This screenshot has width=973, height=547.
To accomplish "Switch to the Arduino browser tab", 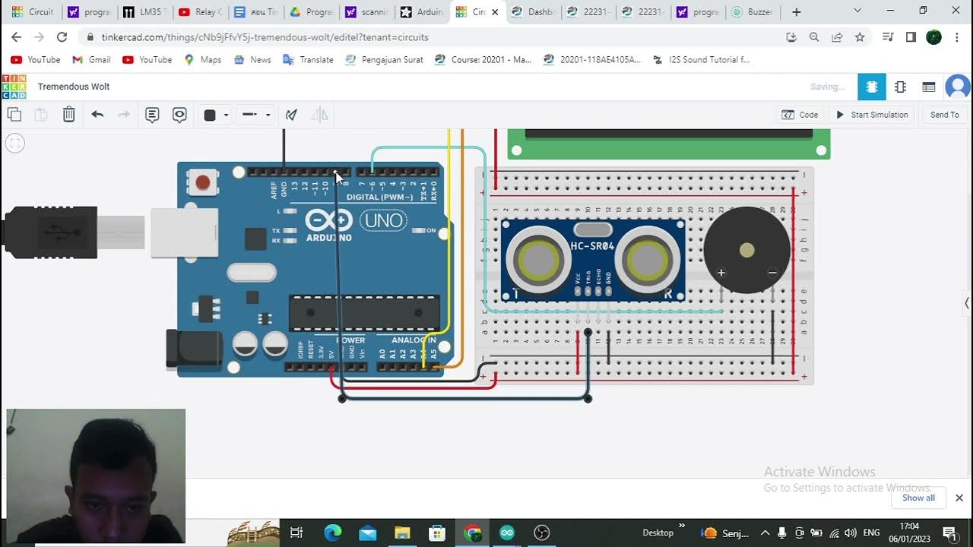I will coord(421,12).
